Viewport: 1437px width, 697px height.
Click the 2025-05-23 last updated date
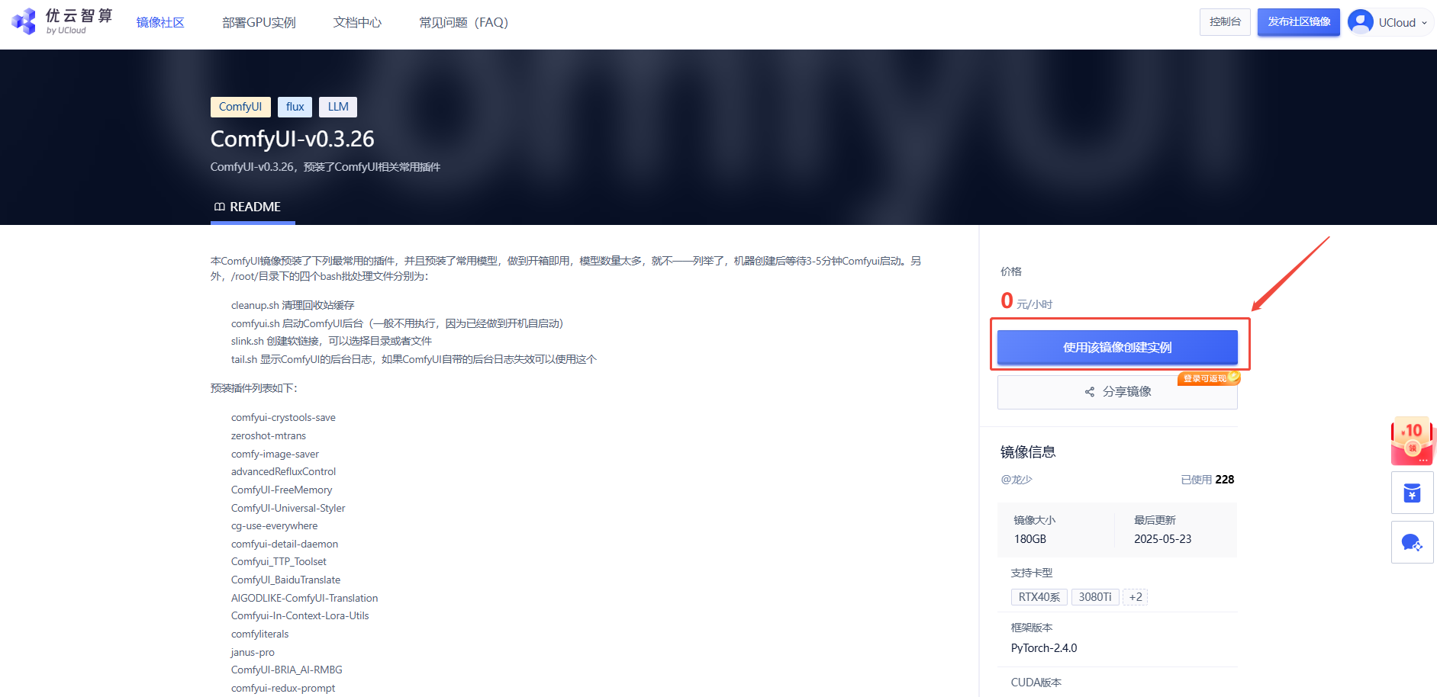point(1162,539)
